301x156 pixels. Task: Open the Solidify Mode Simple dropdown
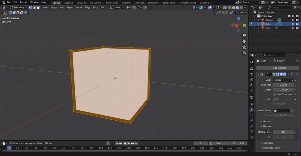click(x=283, y=80)
